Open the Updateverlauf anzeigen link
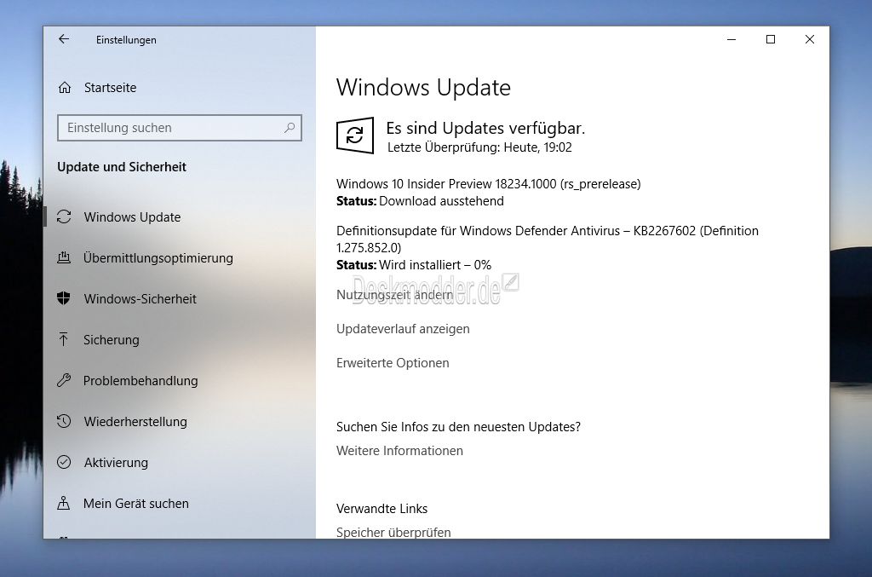The image size is (872, 577). pos(403,329)
